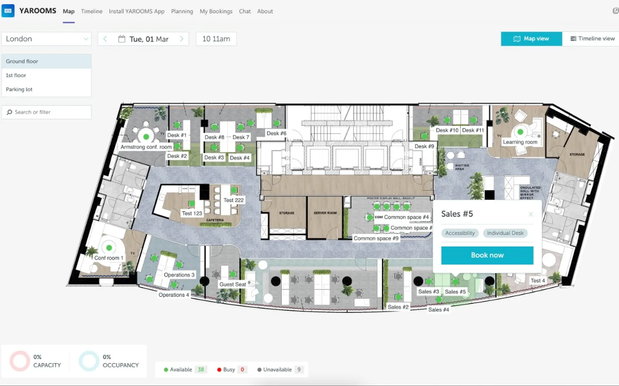619x386 pixels.
Task: Switch to Map view
Action: coord(531,39)
